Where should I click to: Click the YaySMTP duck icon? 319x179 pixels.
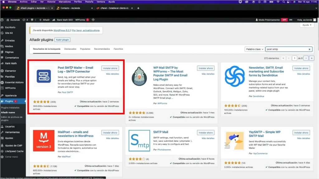tap(235, 141)
